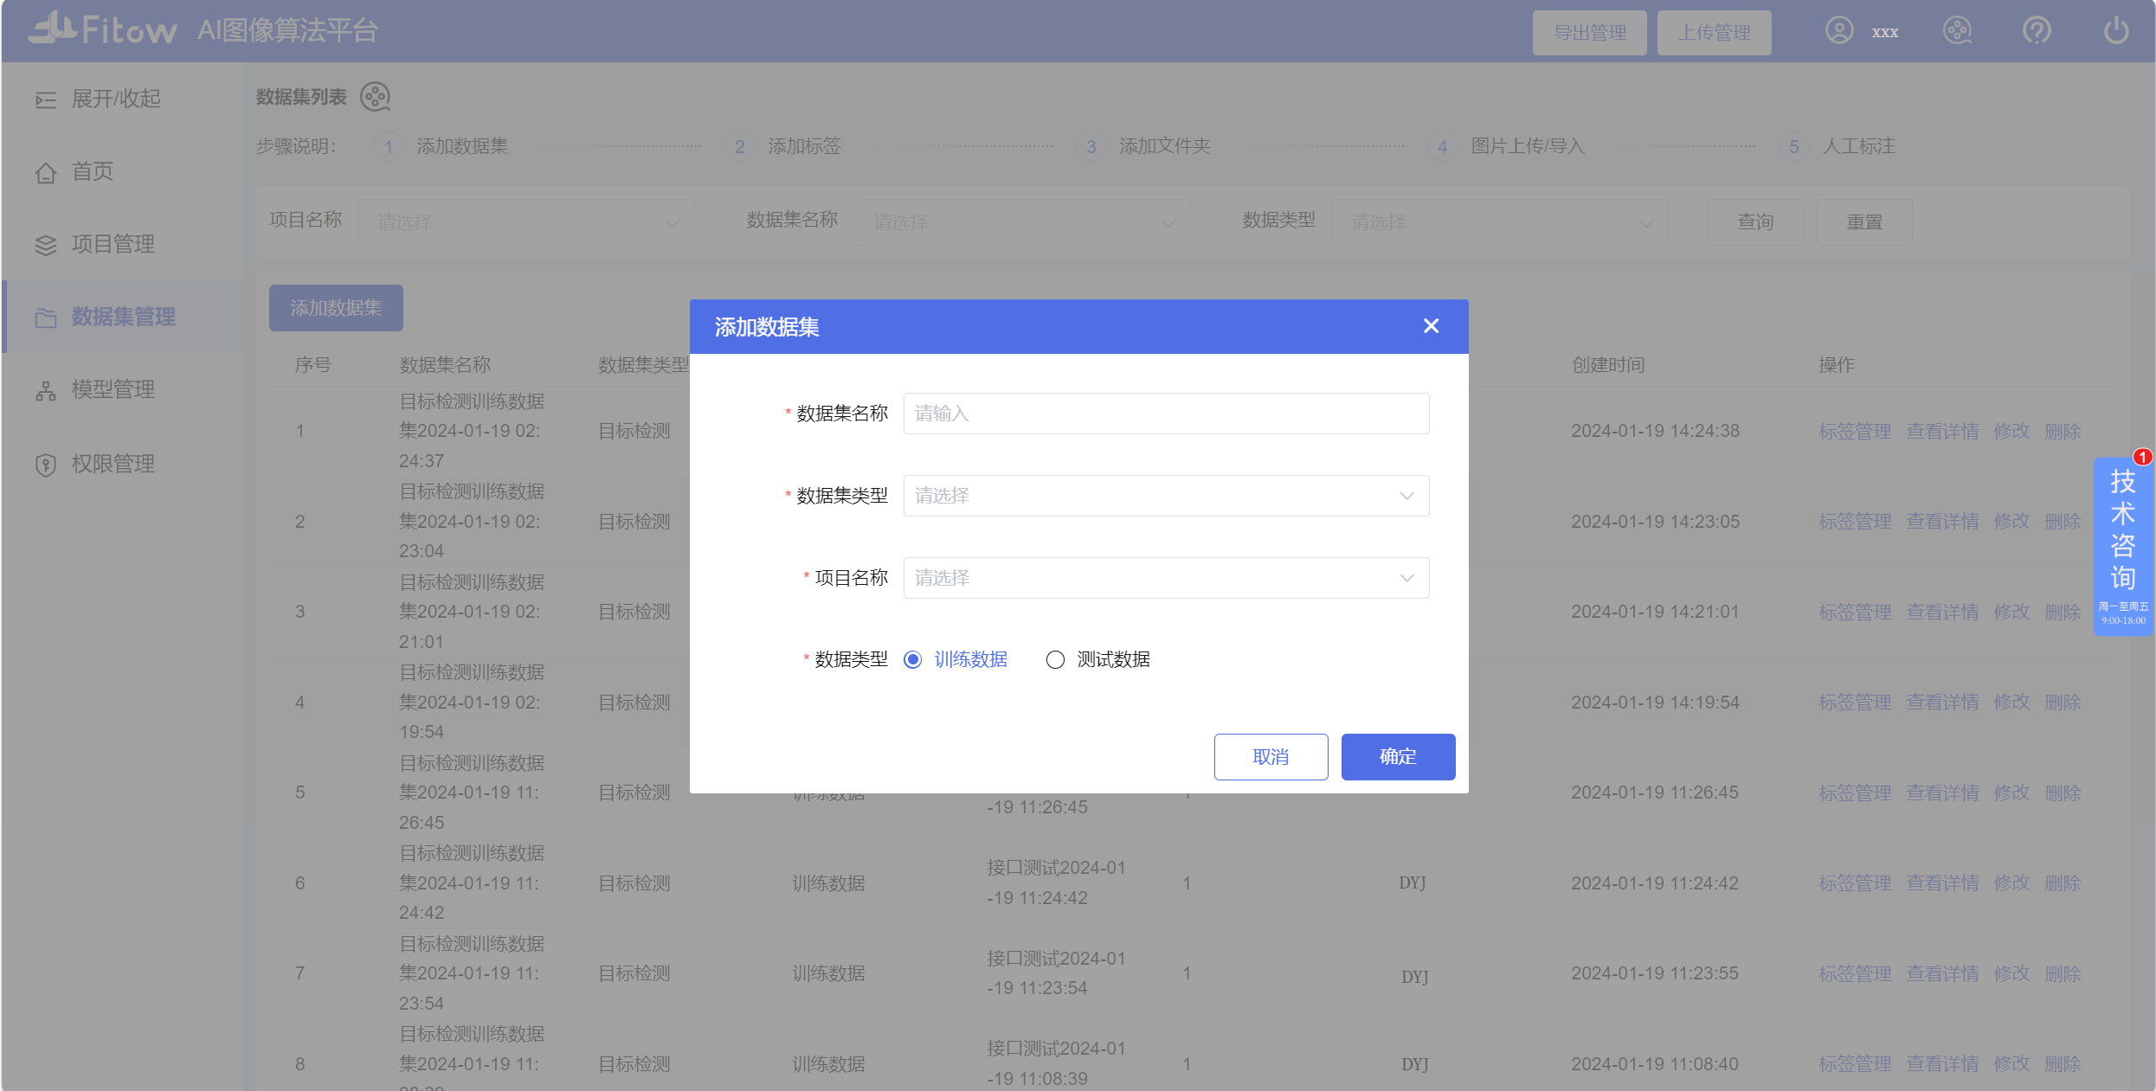Click 查看详情 for row 1
This screenshot has width=2156, height=1091.
[1942, 432]
